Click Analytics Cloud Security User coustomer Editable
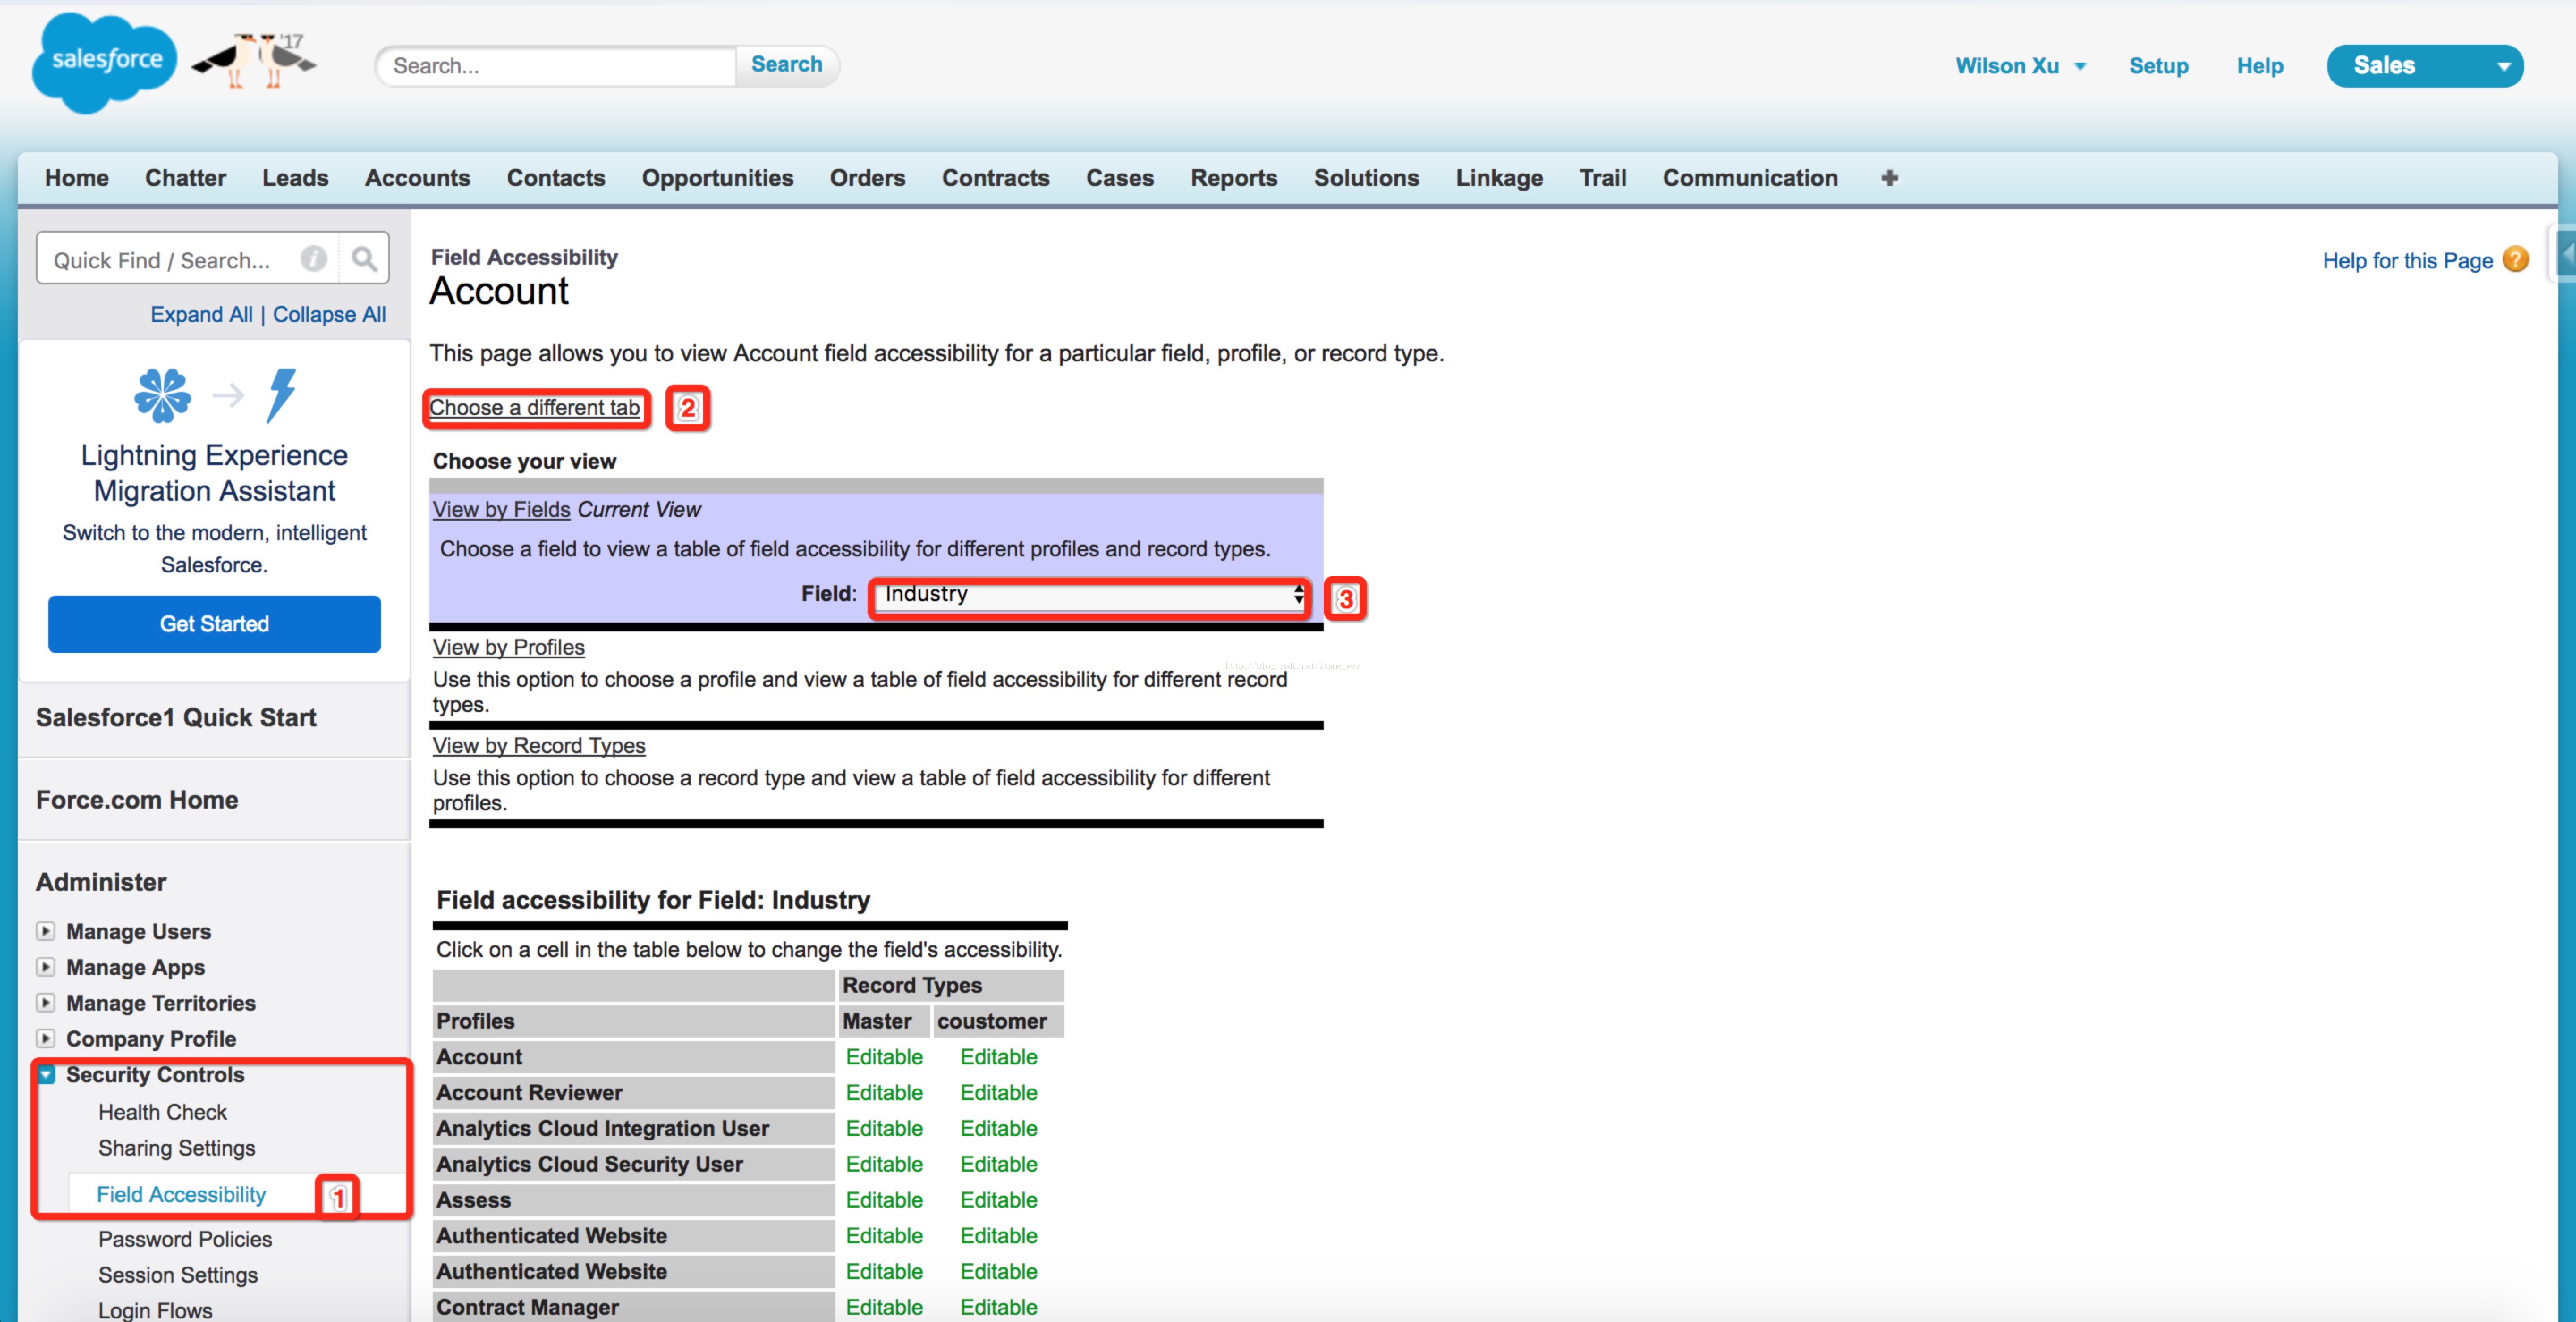2576x1322 pixels. (998, 1165)
